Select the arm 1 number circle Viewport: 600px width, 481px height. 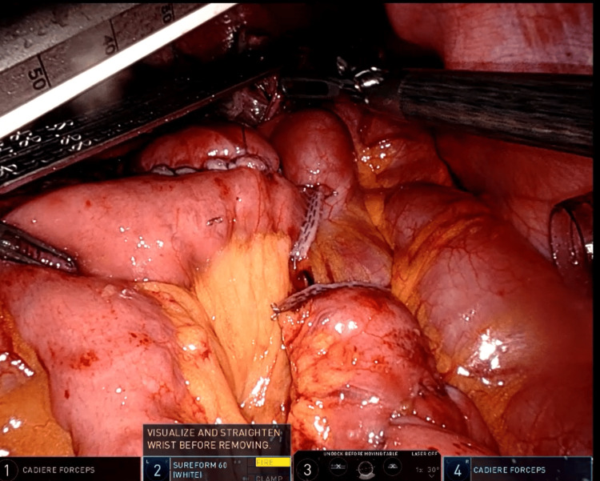point(9,470)
